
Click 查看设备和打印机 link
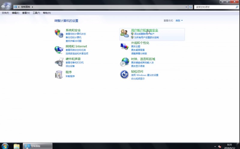point(75,63)
